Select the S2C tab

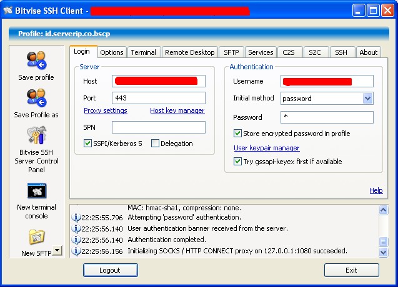315,52
